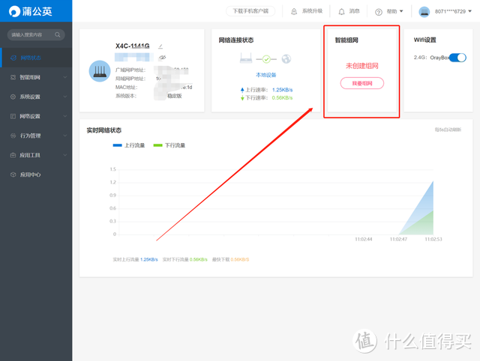The height and width of the screenshot is (361, 480).
Task: Click the 我要组网 button
Action: (x=361, y=83)
